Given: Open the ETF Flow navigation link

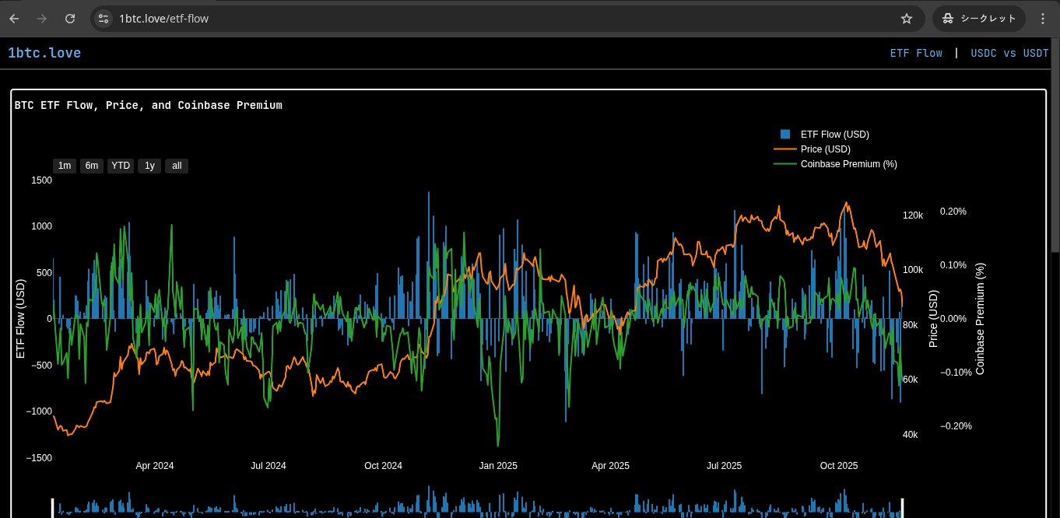Looking at the screenshot, I should [916, 53].
